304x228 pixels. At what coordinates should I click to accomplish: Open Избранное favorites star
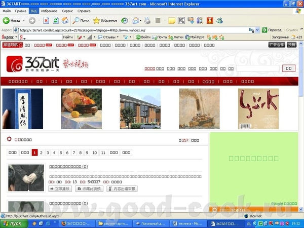[105, 20]
